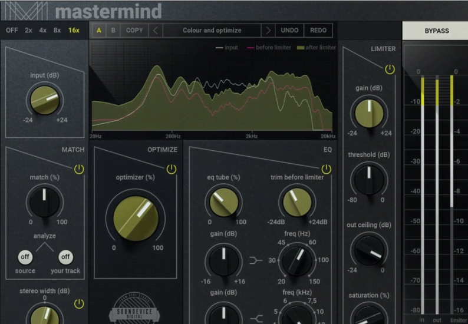Image resolution: width=468 pixels, height=324 pixels.
Task: Click the UNDO button
Action: [x=289, y=31]
